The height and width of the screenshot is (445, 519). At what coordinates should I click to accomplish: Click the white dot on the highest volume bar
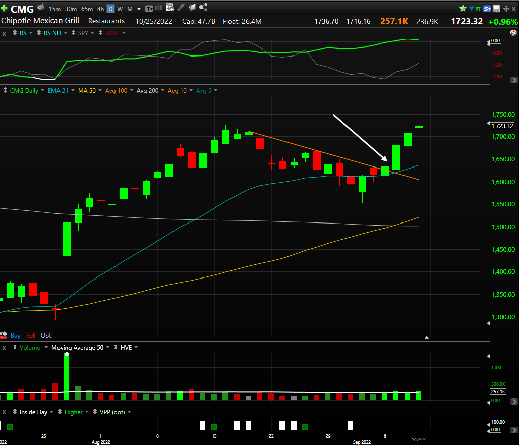(x=67, y=354)
